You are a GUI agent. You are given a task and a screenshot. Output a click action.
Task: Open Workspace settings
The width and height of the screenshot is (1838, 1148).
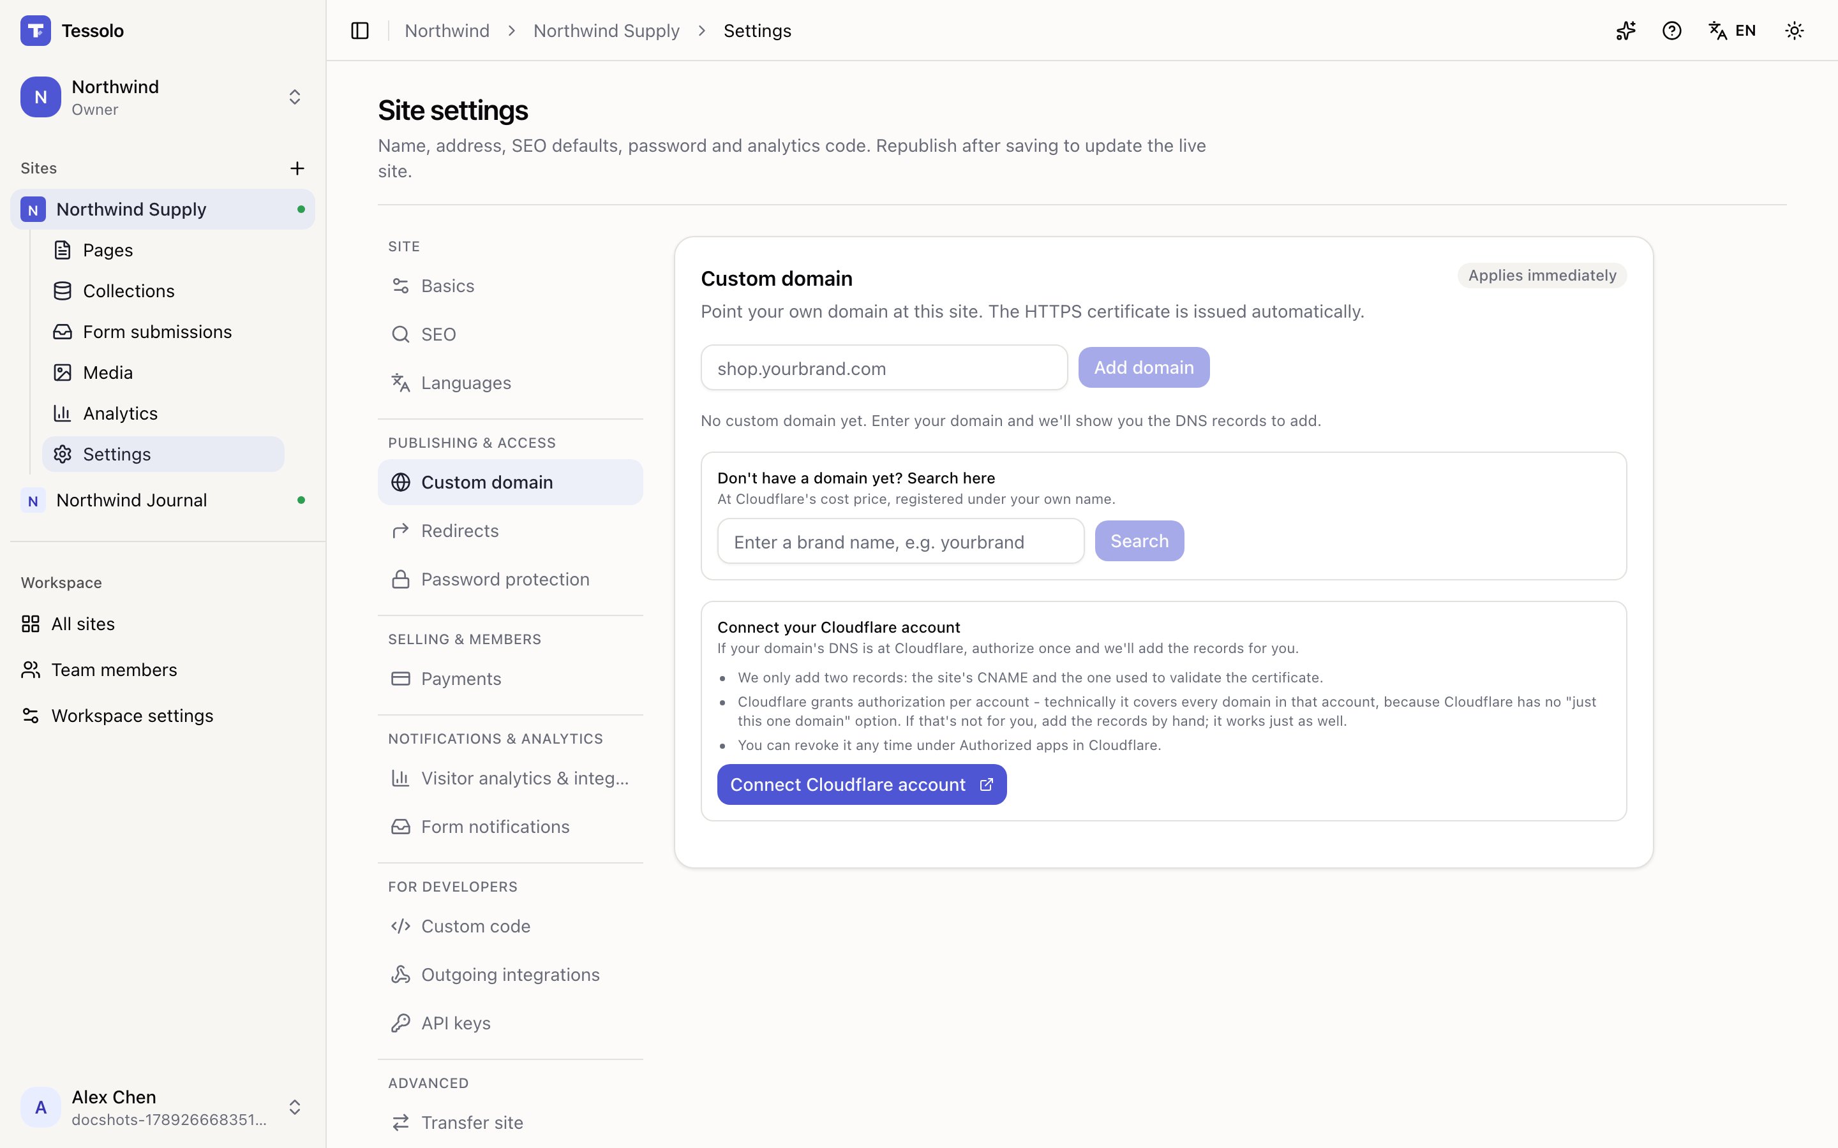point(163,716)
